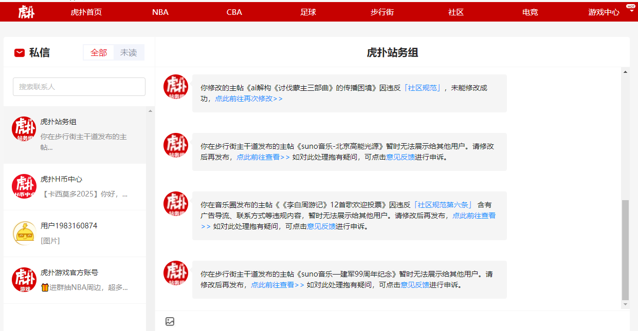Viewport: 638px width, 331px height.
Task: Go to 虎扑首页 in top navigation
Action: (x=86, y=12)
